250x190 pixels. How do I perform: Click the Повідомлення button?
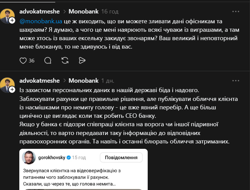pyautogui.click(x=121, y=158)
